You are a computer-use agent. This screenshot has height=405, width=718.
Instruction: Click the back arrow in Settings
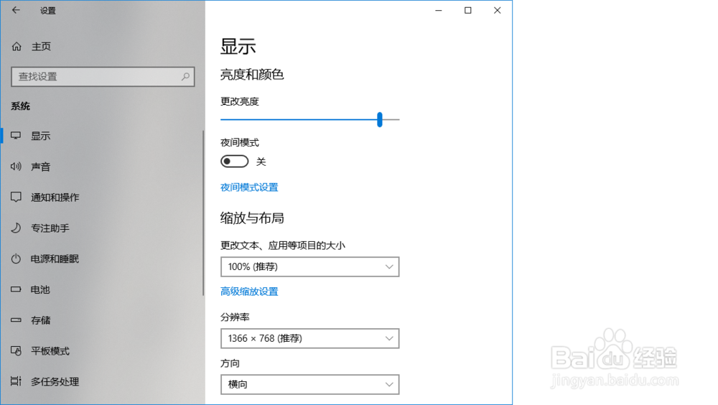tap(16, 10)
